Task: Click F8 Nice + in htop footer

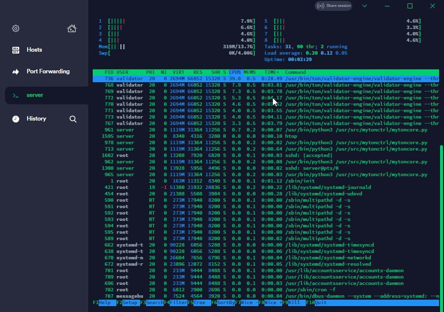Action: pyautogui.click(x=270, y=303)
